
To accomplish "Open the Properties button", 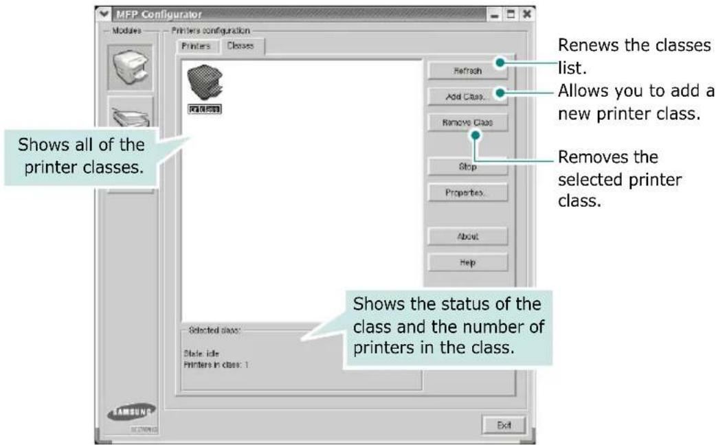I will [467, 192].
